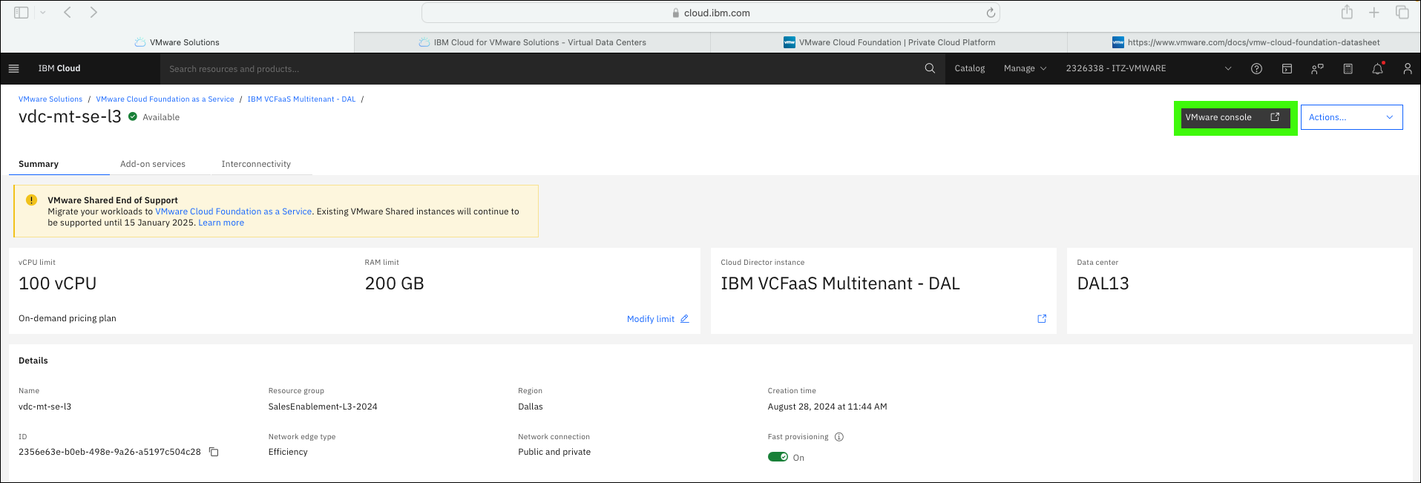Follow the banner's VMware Cloud Foundation as a Service link
1421x483 pixels.
(x=234, y=211)
